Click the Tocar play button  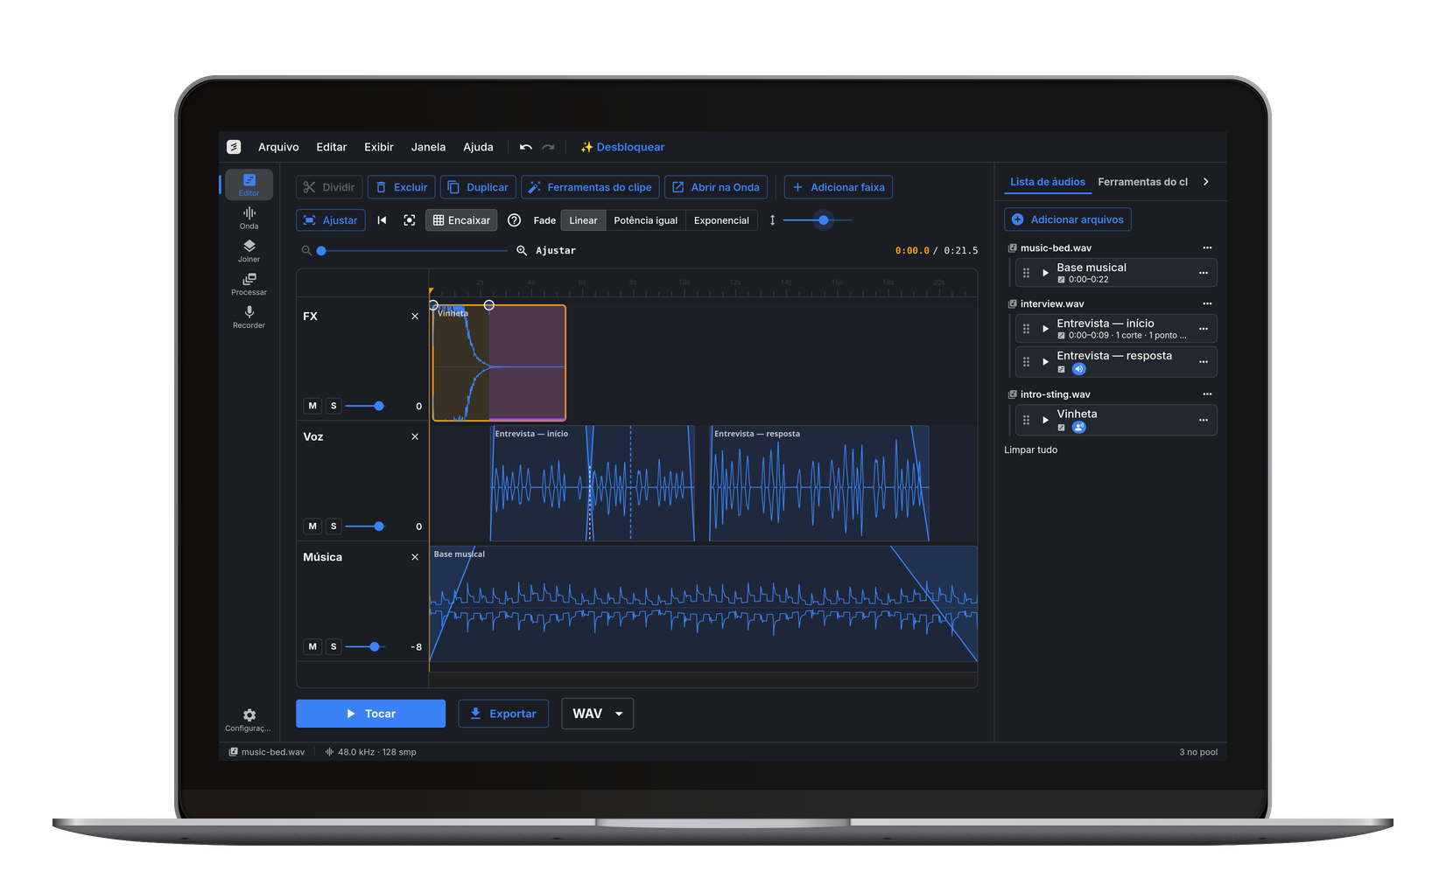(370, 714)
